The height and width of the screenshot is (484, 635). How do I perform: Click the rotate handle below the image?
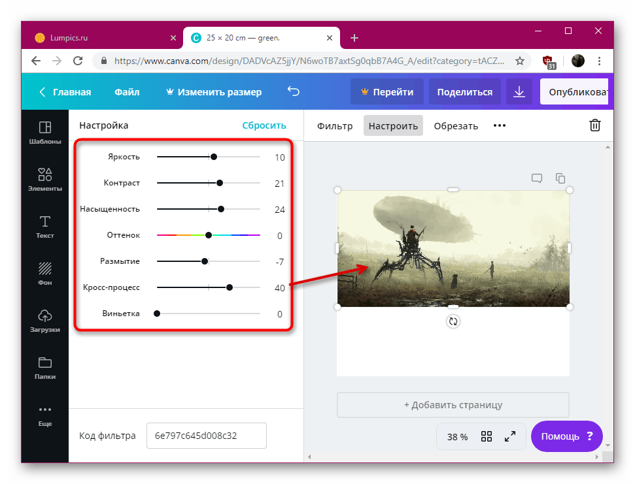[x=453, y=321]
